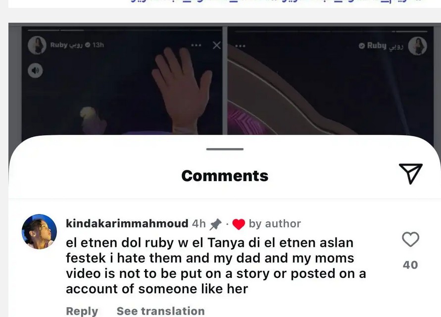Open kindakarimmahmoud's profile picture
Screen dimensions: 441x317
(x=39, y=232)
